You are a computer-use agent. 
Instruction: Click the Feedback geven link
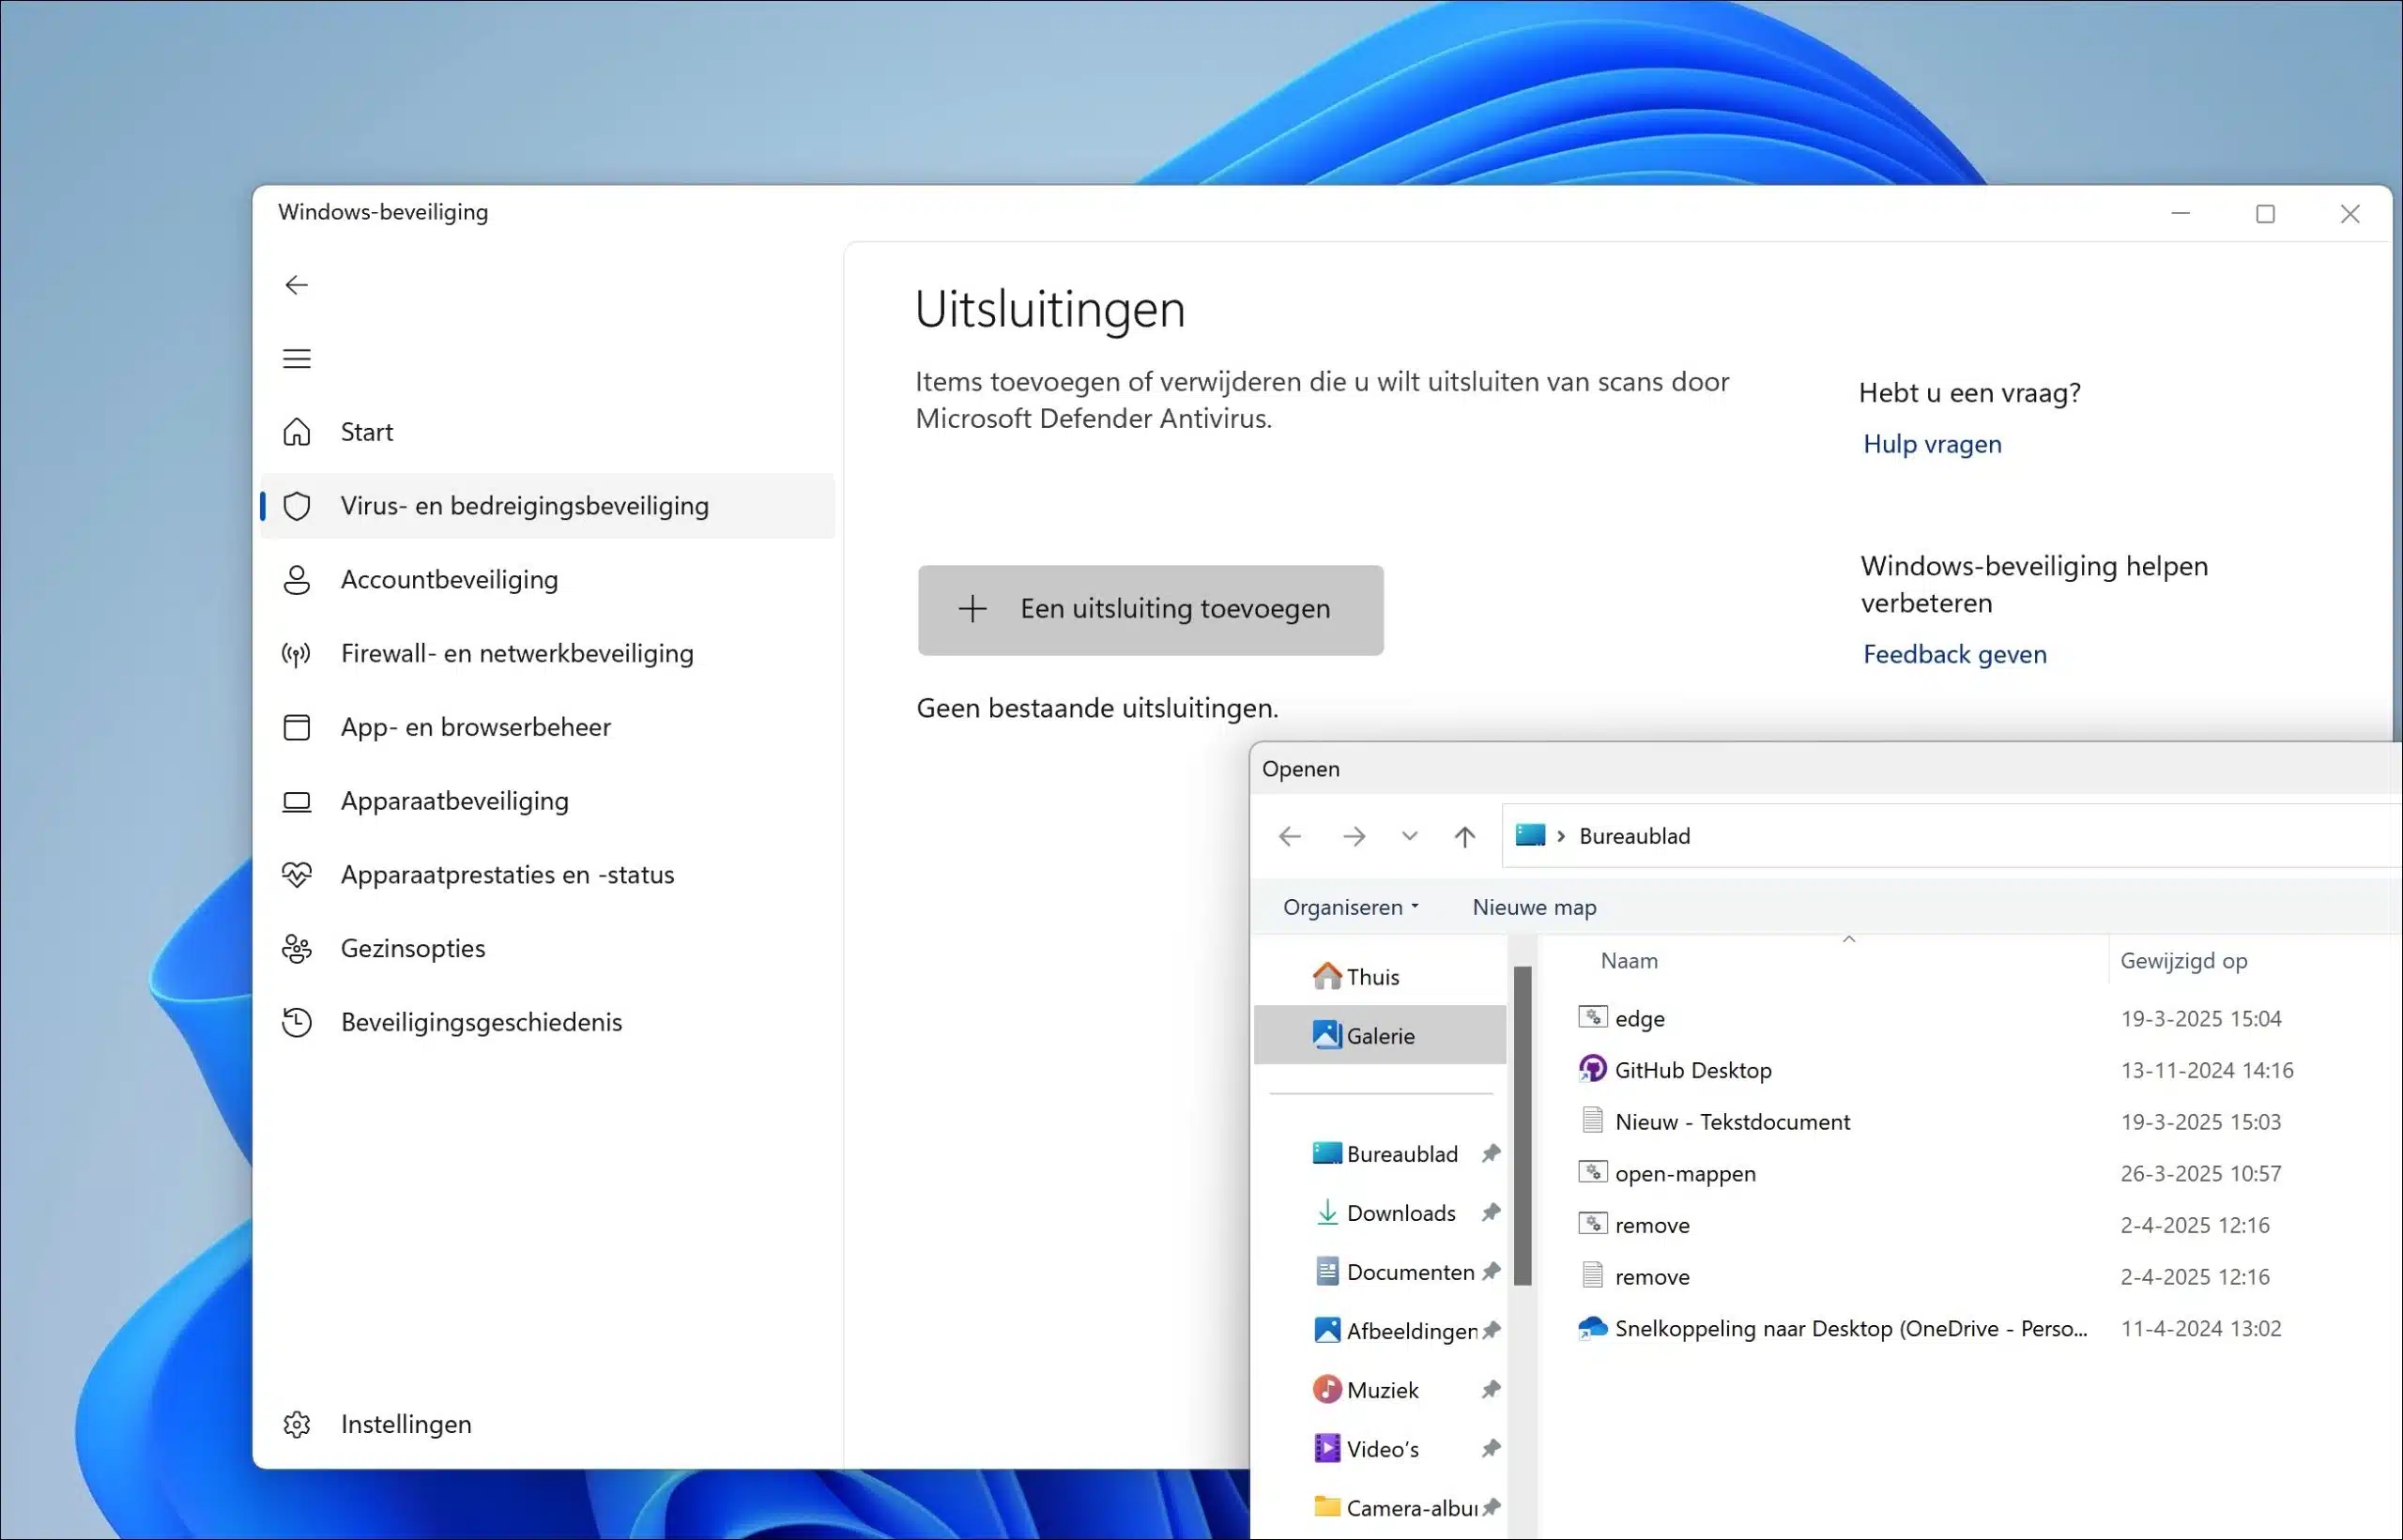tap(1955, 654)
